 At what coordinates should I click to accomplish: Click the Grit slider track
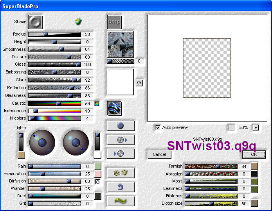[x=54, y=204]
